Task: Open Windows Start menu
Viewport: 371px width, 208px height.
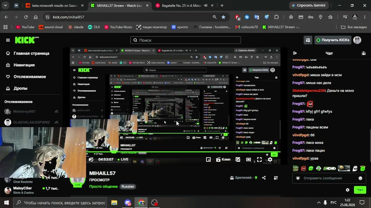Action: (6, 203)
